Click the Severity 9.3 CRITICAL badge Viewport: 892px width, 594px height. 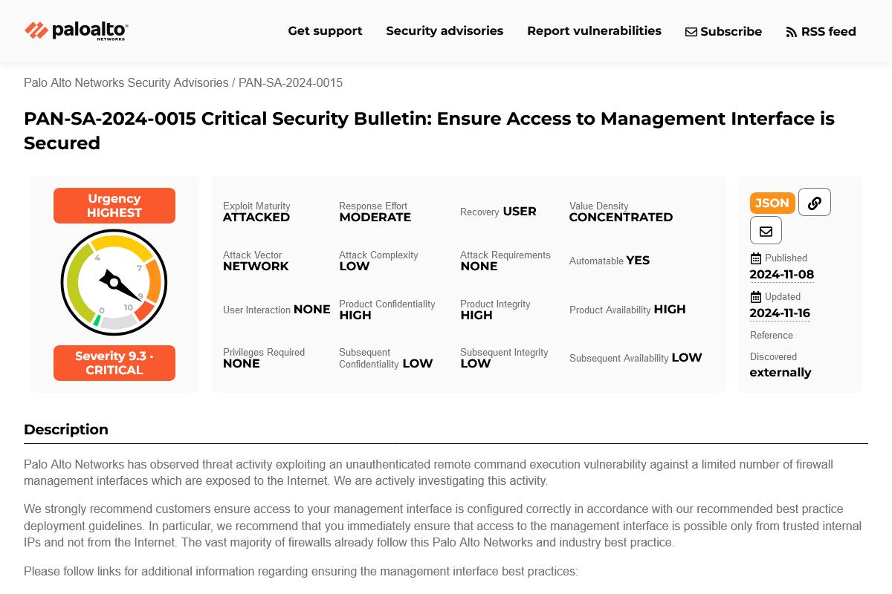click(114, 363)
